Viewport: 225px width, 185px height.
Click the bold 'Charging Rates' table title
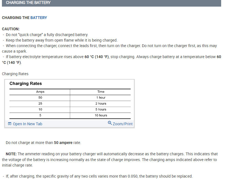pos(26,83)
